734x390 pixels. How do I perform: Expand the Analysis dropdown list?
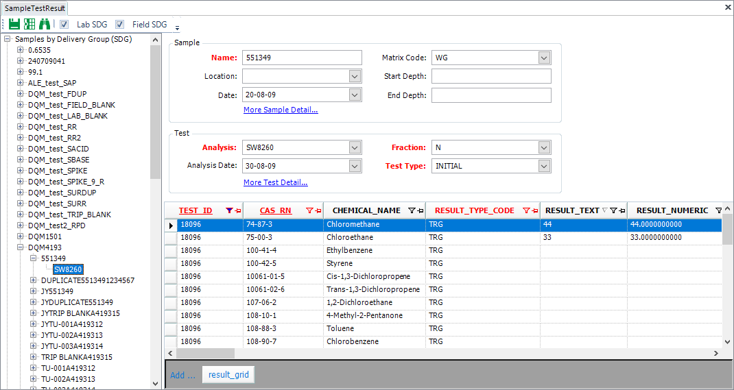(354, 147)
